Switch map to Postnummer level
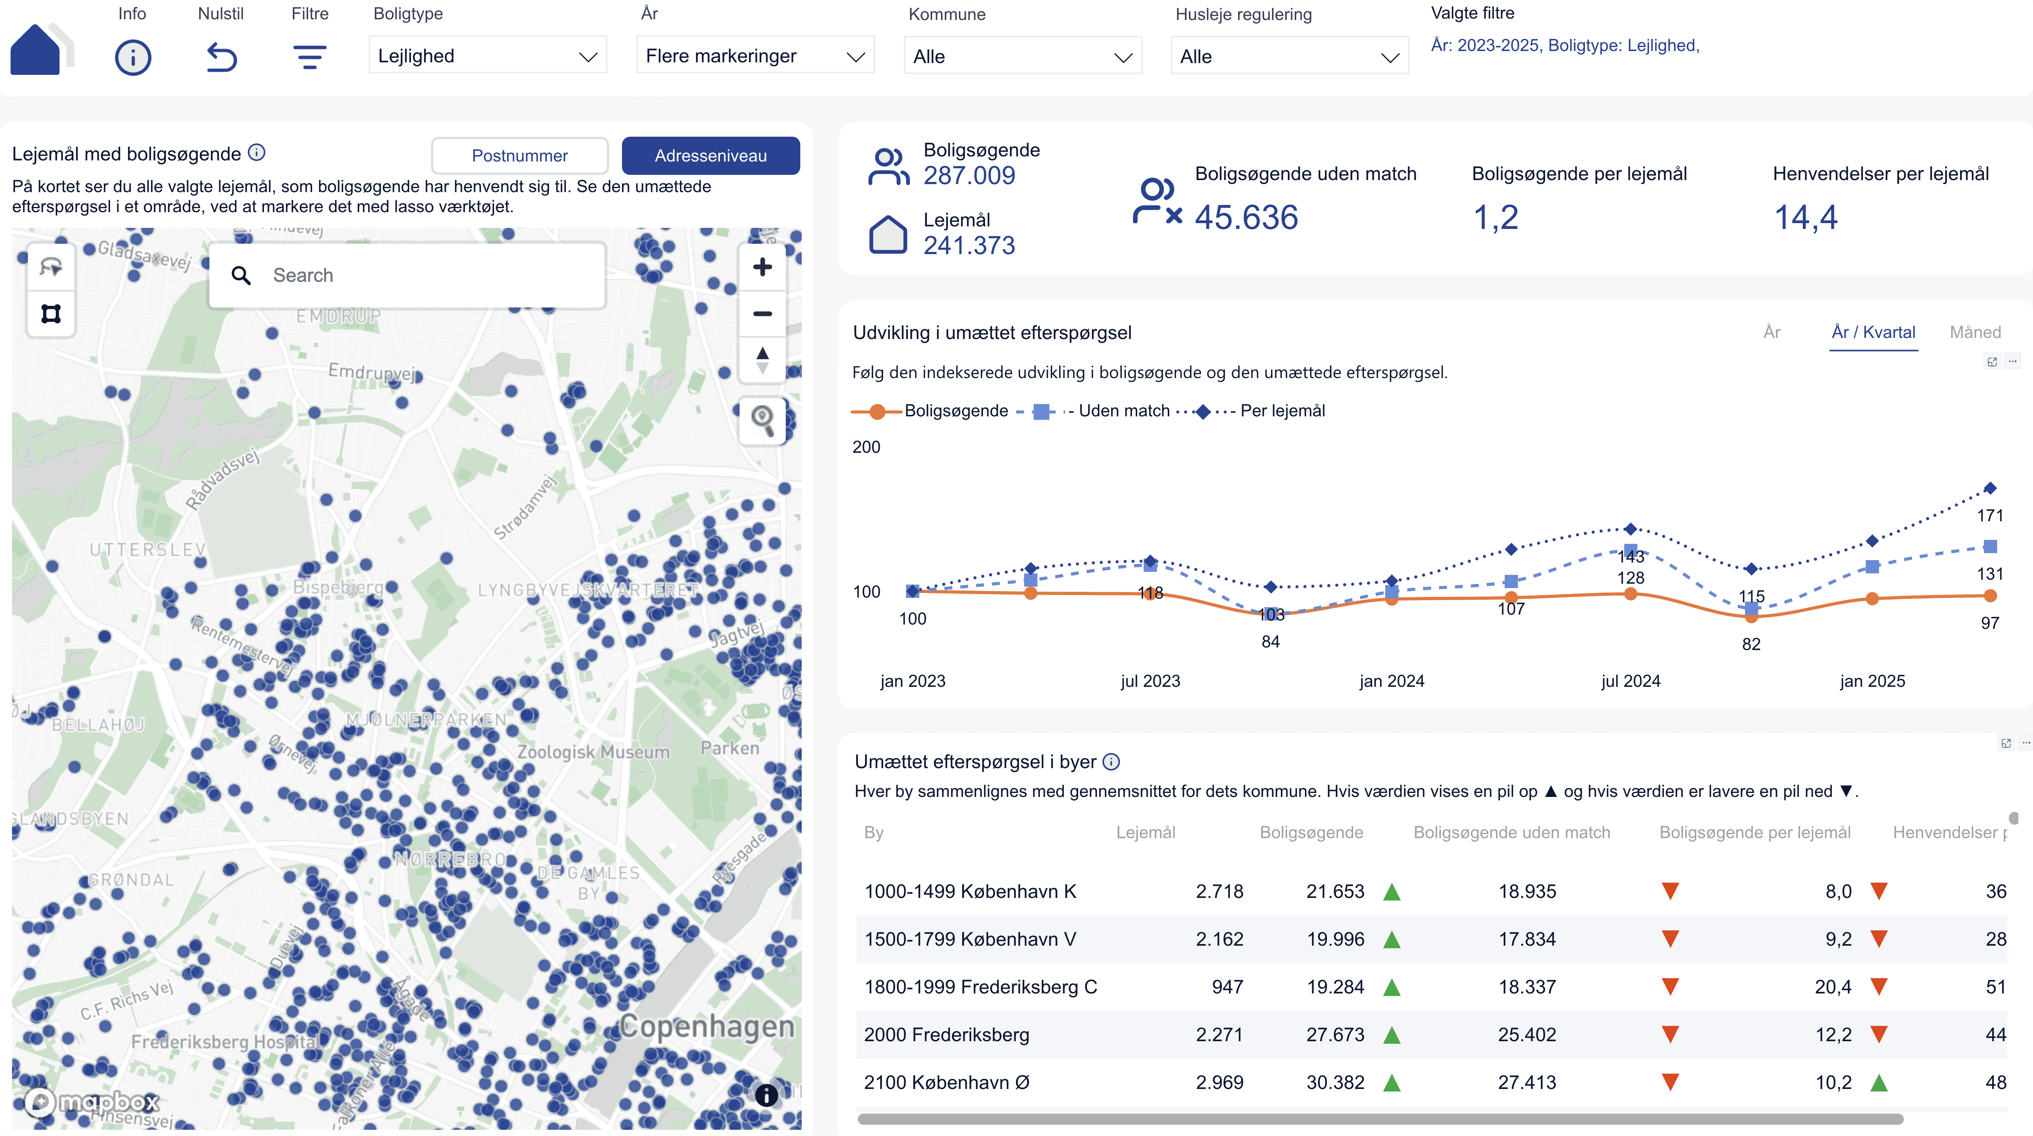2033x1136 pixels. (x=519, y=155)
